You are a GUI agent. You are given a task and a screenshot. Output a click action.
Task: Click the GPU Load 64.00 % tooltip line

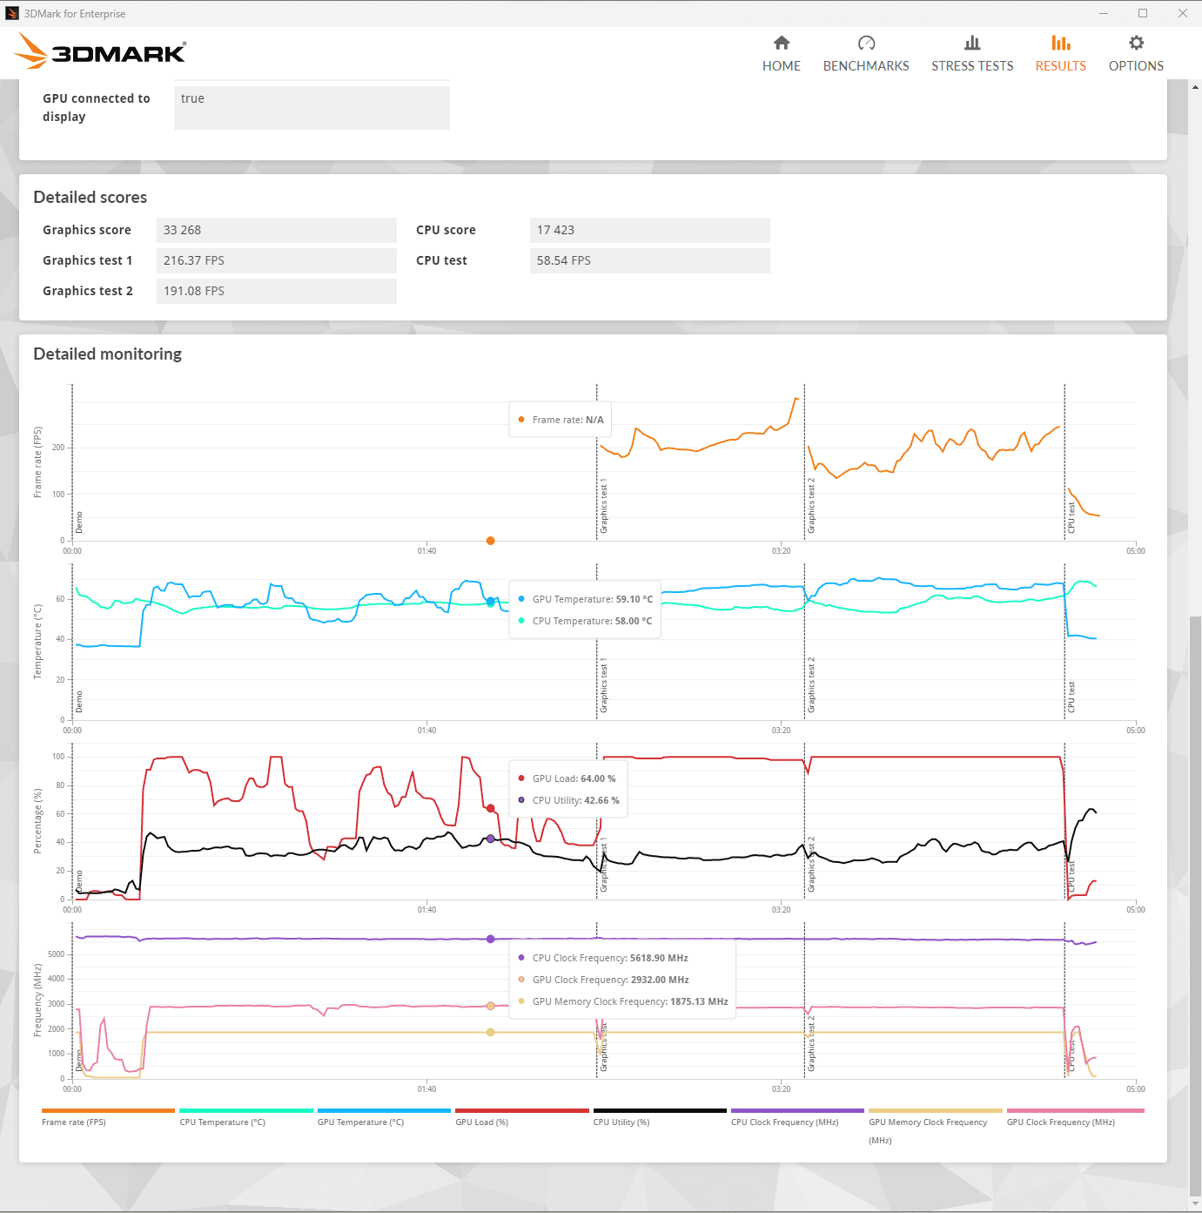pos(567,778)
